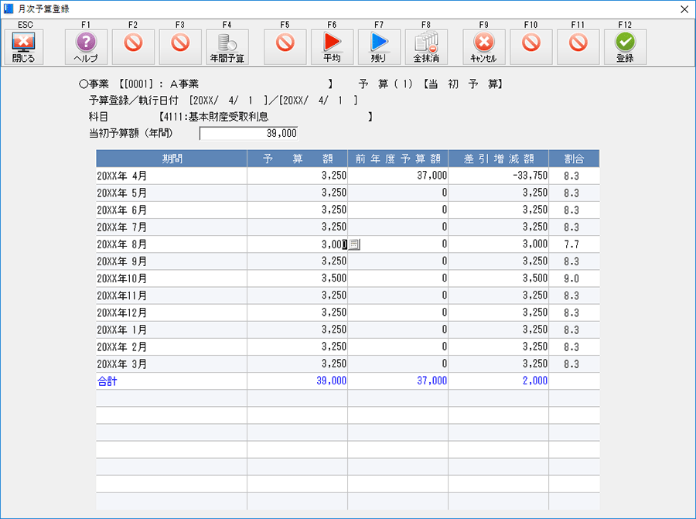696x519 pixels.
Task: Select the 20XX年 7月 period row label
Action: tap(122, 227)
